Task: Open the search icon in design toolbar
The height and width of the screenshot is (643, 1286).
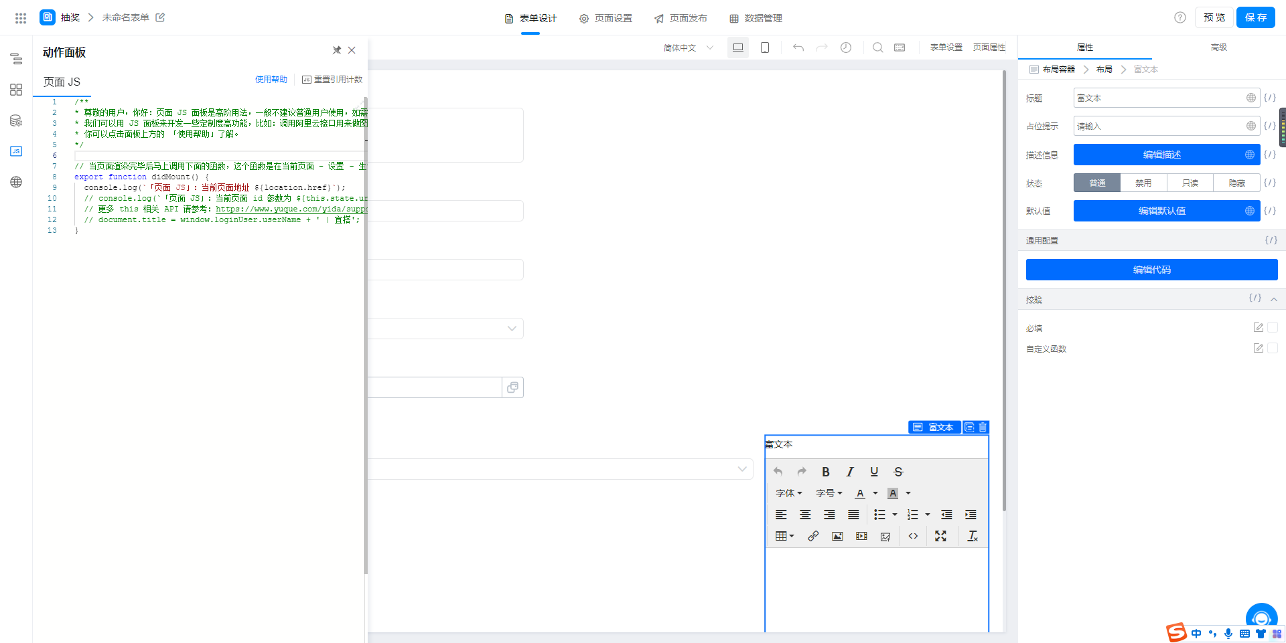Action: tap(878, 48)
